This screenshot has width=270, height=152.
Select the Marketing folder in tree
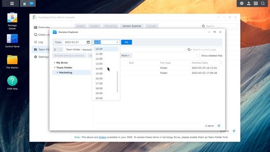[71, 73]
